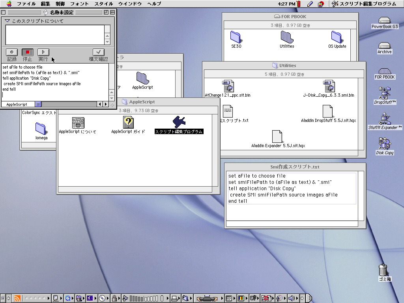Image resolution: width=404 pixels, height=303 pixels.
Task: Open the Apple menu
Action: coord(9,4)
